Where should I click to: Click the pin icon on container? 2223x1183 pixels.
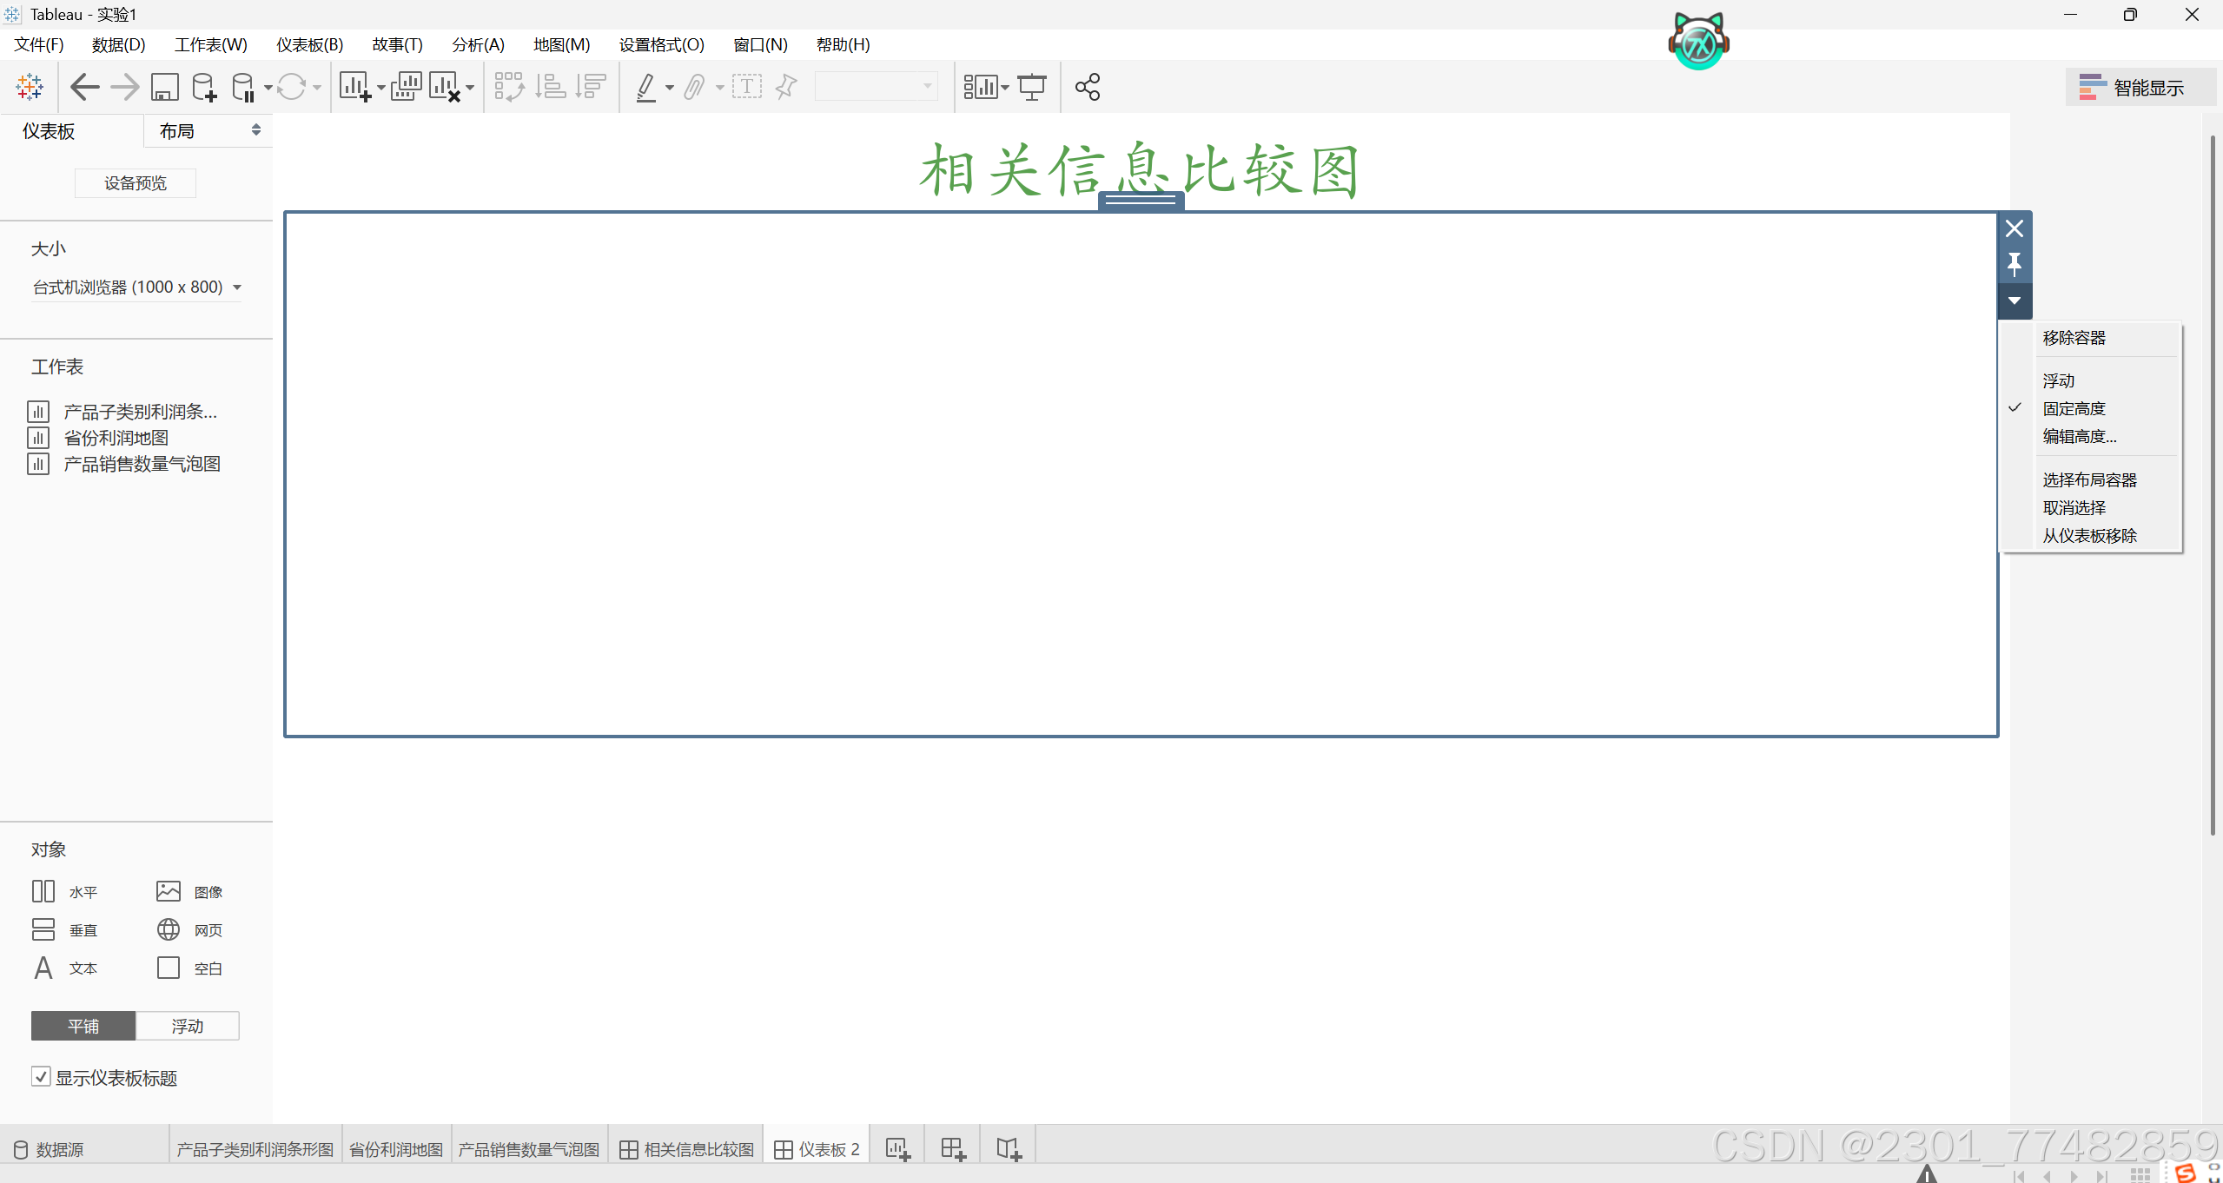pos(2015,264)
